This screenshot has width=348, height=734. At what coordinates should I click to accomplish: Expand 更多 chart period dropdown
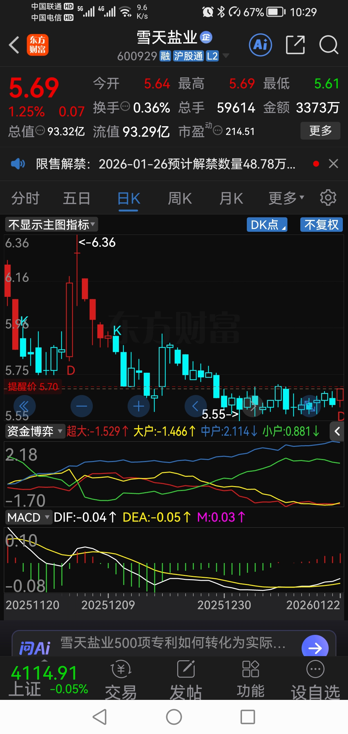(x=286, y=198)
